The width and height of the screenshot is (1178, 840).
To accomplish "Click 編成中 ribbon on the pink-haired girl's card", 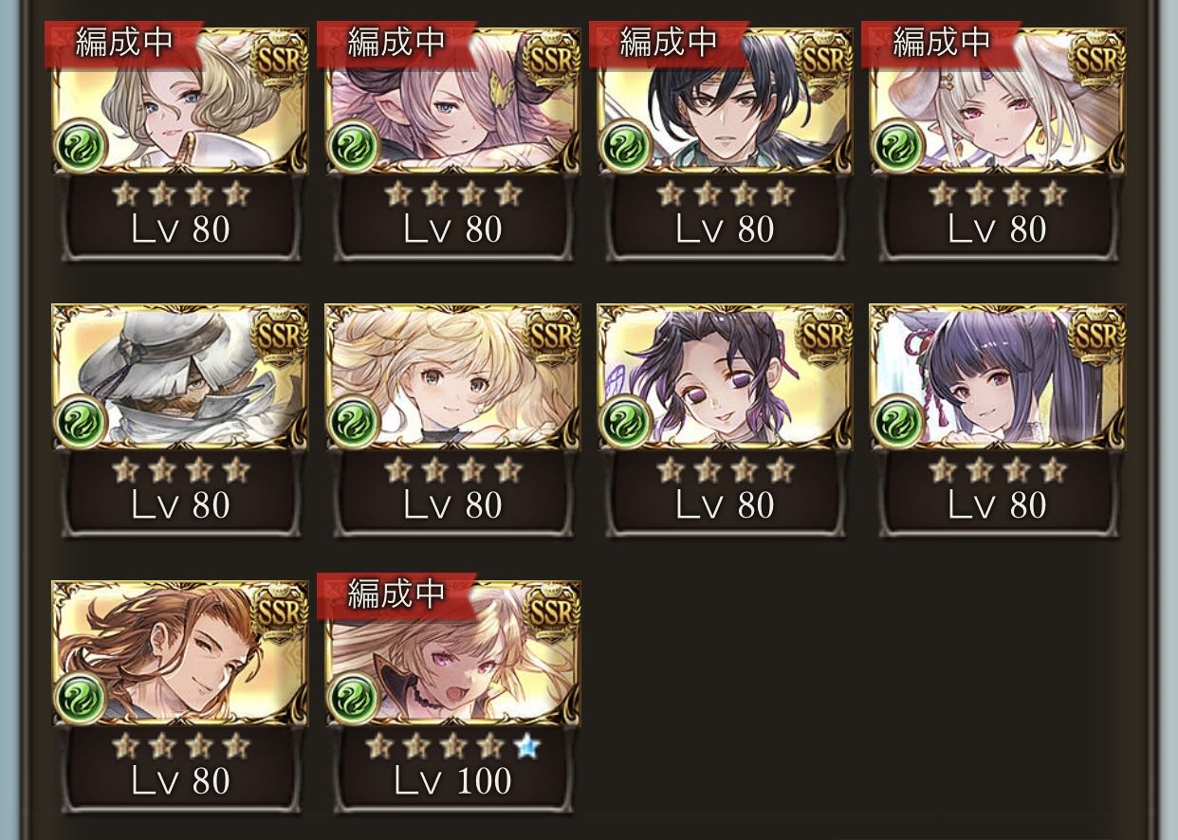I will tap(396, 44).
